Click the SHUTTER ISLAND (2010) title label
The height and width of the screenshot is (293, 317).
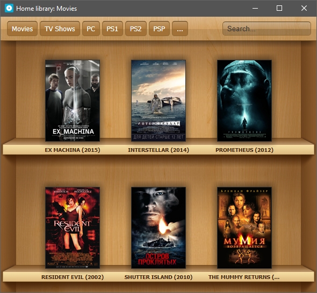point(158,277)
